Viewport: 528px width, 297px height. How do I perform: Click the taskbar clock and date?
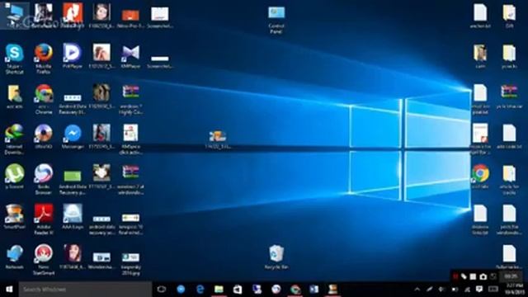tap(516, 290)
